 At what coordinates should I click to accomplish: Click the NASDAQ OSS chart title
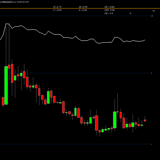[23, 2]
